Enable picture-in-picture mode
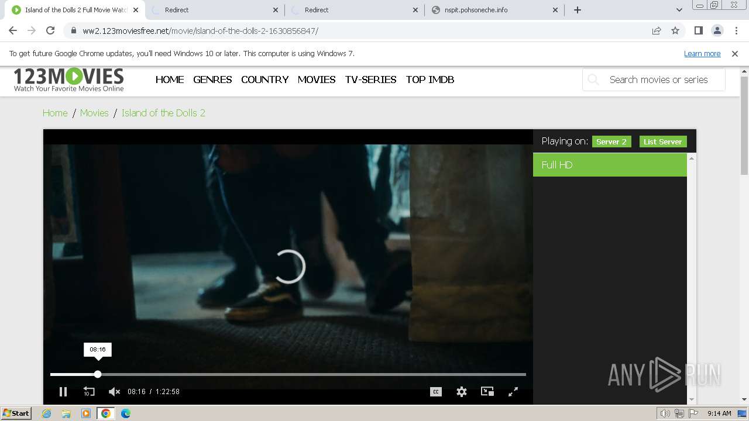The width and height of the screenshot is (749, 421). (487, 392)
